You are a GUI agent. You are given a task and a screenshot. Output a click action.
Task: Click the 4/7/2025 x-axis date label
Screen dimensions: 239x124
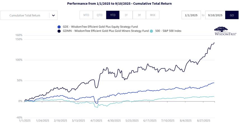[96, 121]
